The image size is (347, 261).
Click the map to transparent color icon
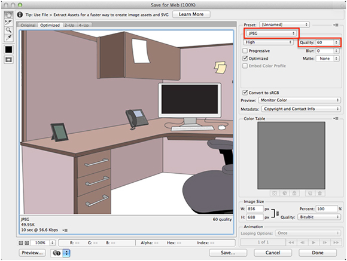275,194
